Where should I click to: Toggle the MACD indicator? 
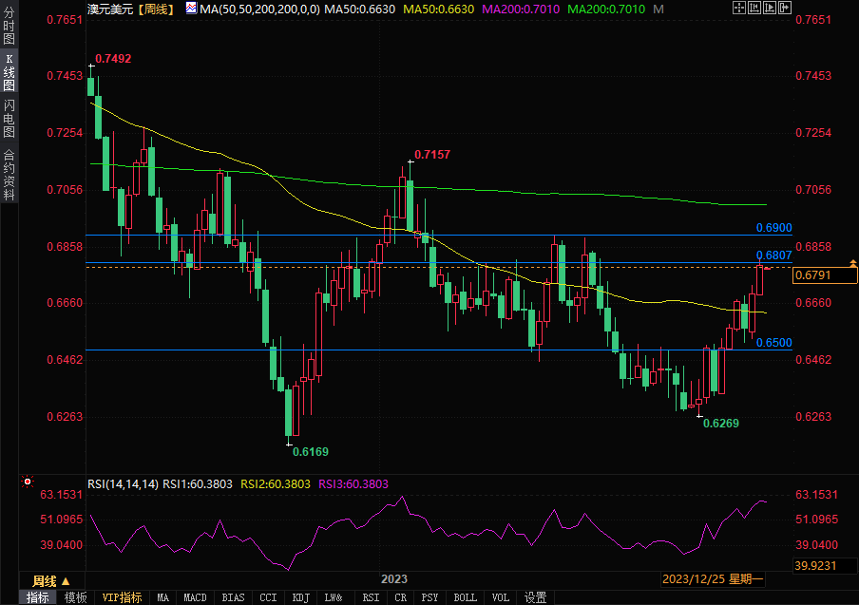[195, 597]
